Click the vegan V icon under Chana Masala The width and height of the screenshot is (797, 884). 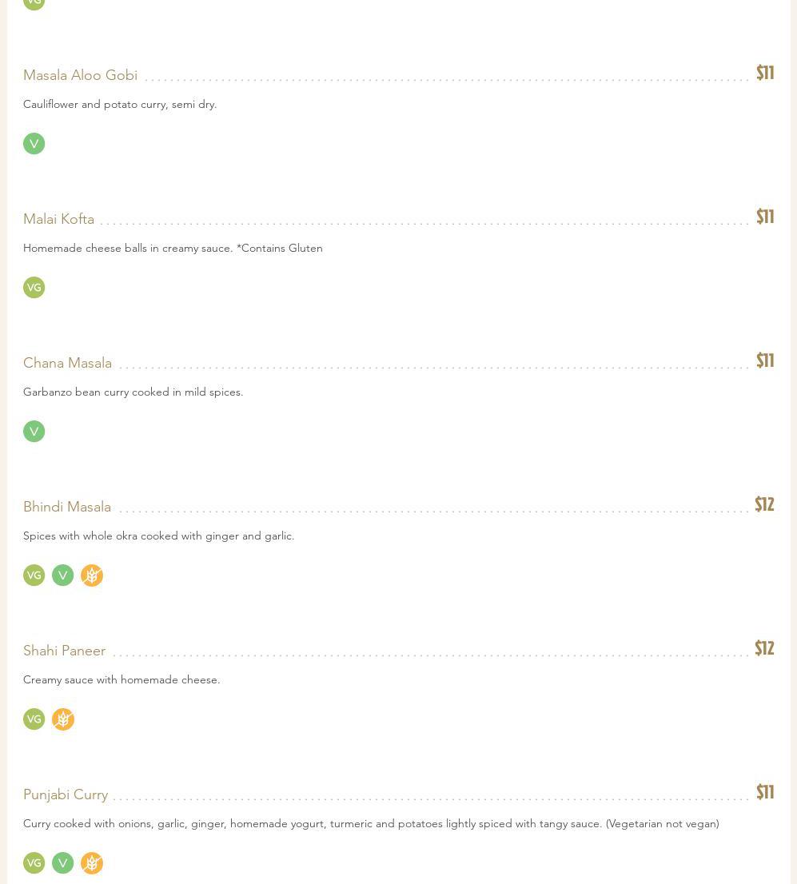coord(34,432)
